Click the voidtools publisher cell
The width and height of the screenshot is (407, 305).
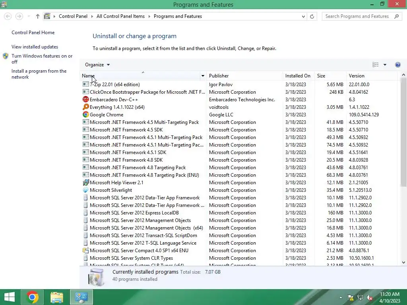pos(219,107)
